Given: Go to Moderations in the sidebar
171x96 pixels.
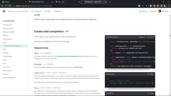Looking at the screenshot, I should point(7,71).
